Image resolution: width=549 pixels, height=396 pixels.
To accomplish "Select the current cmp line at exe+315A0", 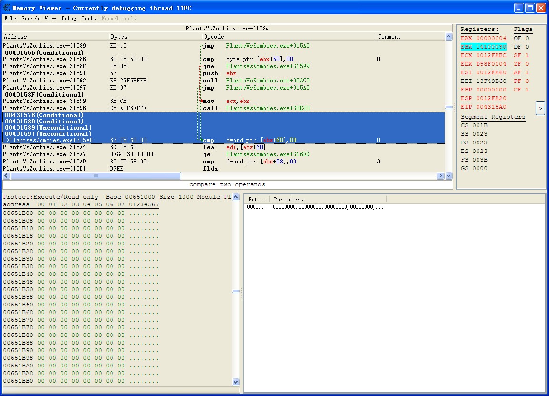I will 224,140.
